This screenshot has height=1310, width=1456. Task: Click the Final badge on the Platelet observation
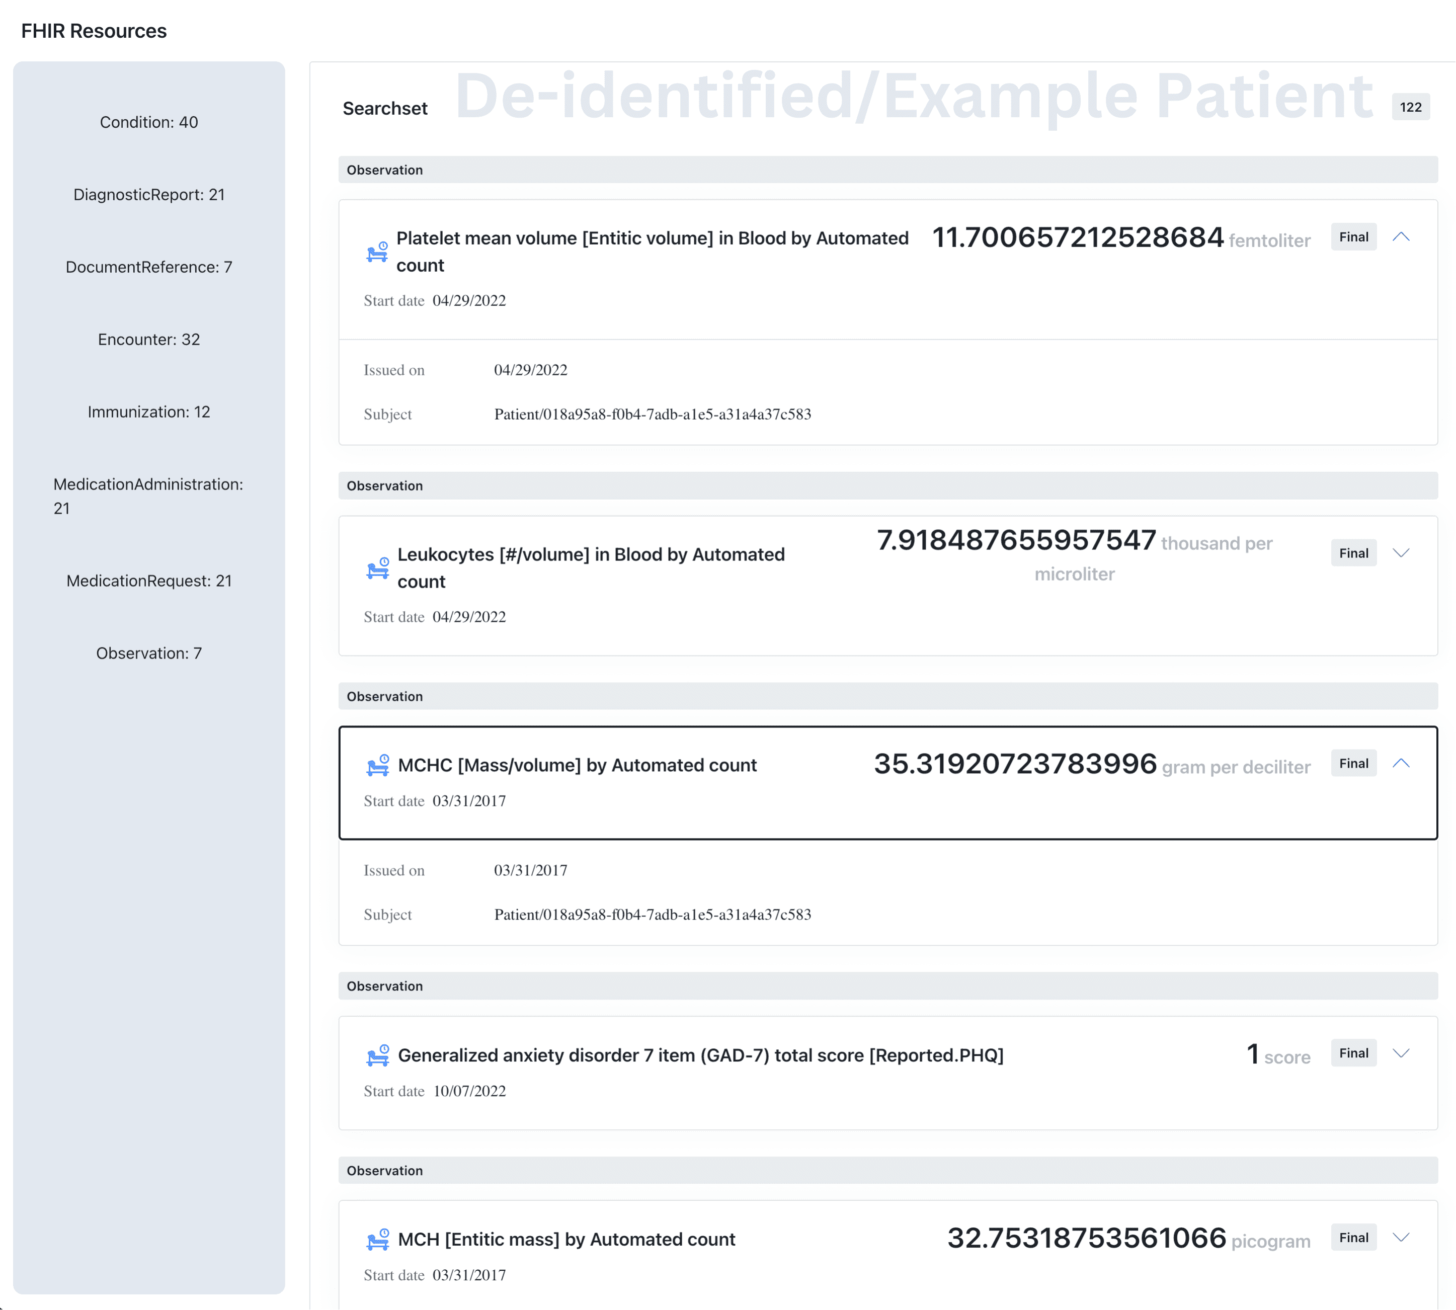coord(1353,237)
